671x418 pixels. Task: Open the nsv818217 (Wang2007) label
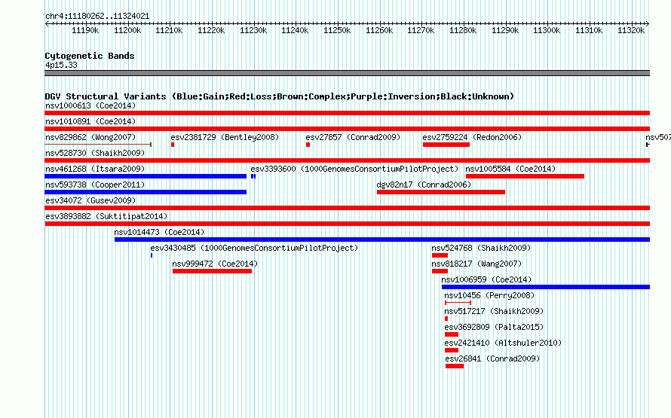[x=476, y=264]
